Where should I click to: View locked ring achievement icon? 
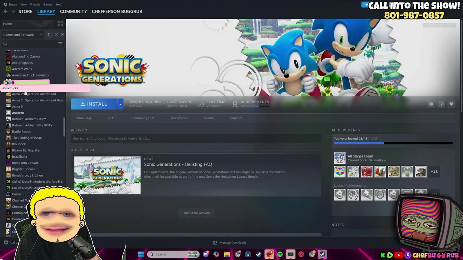[380, 195]
